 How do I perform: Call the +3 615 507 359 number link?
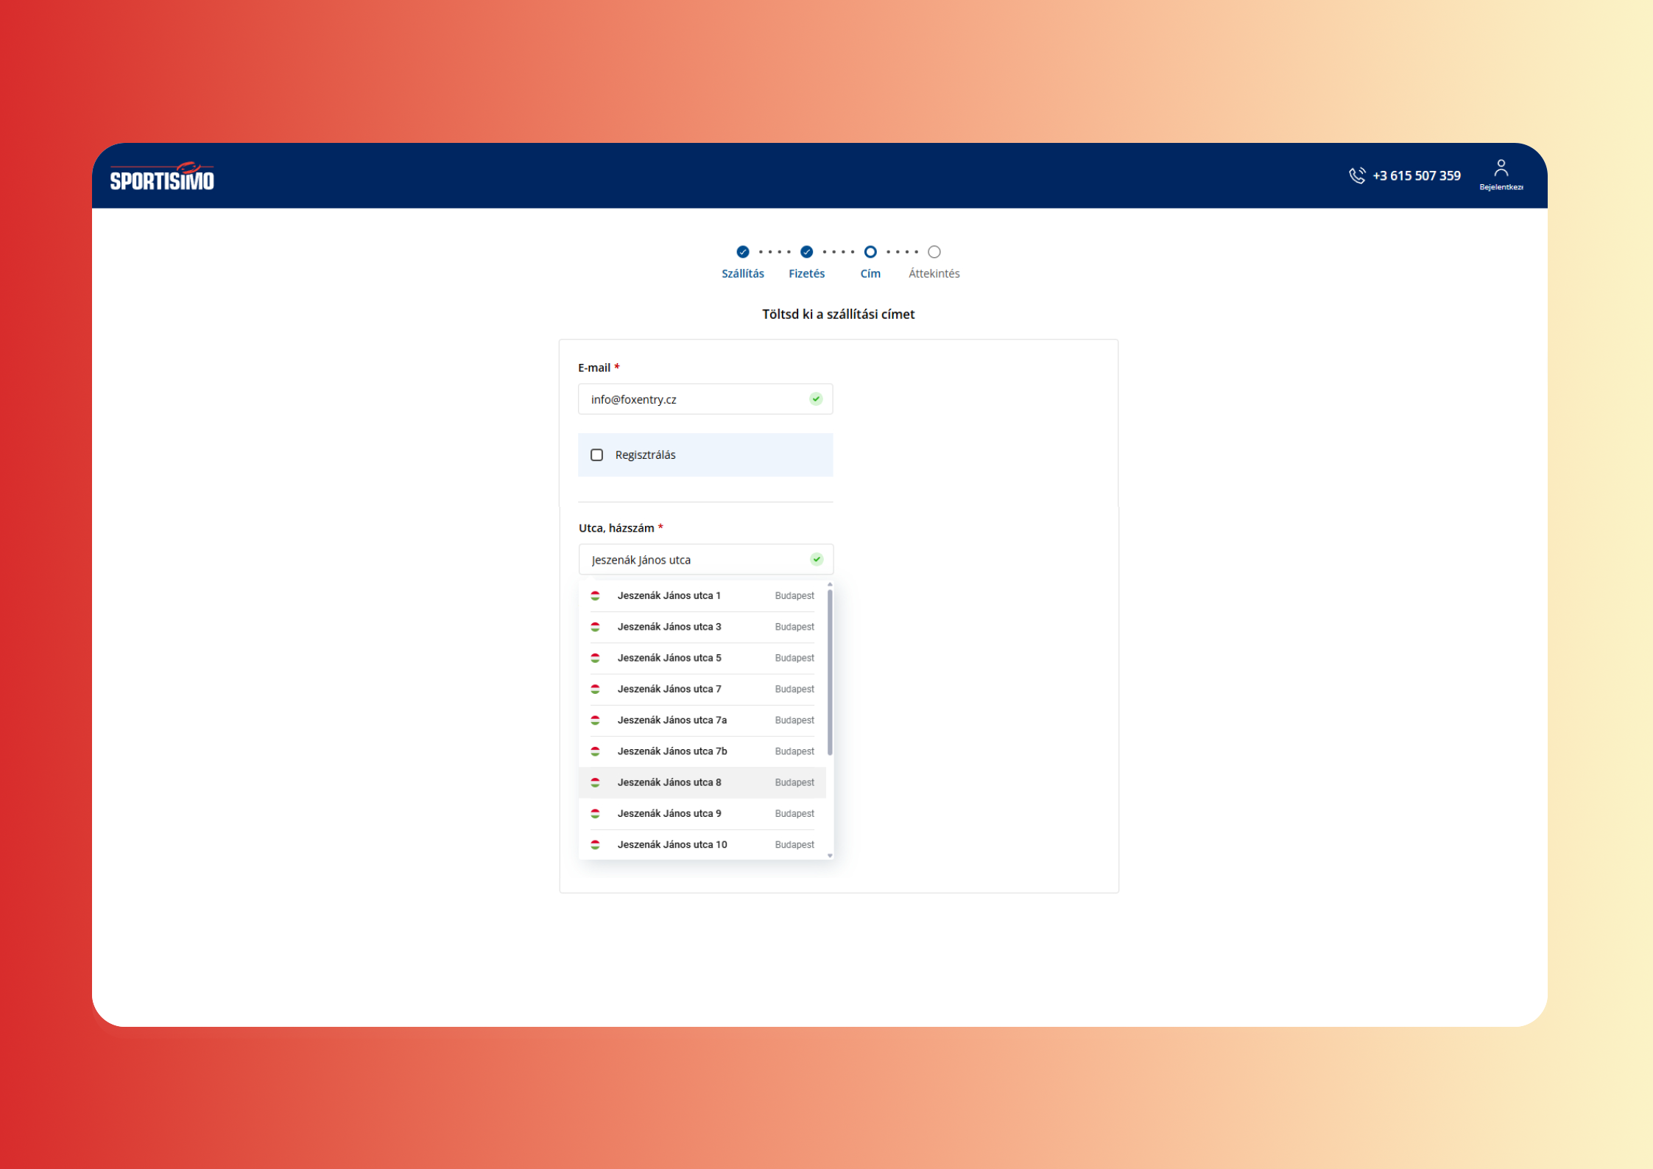pos(1416,176)
